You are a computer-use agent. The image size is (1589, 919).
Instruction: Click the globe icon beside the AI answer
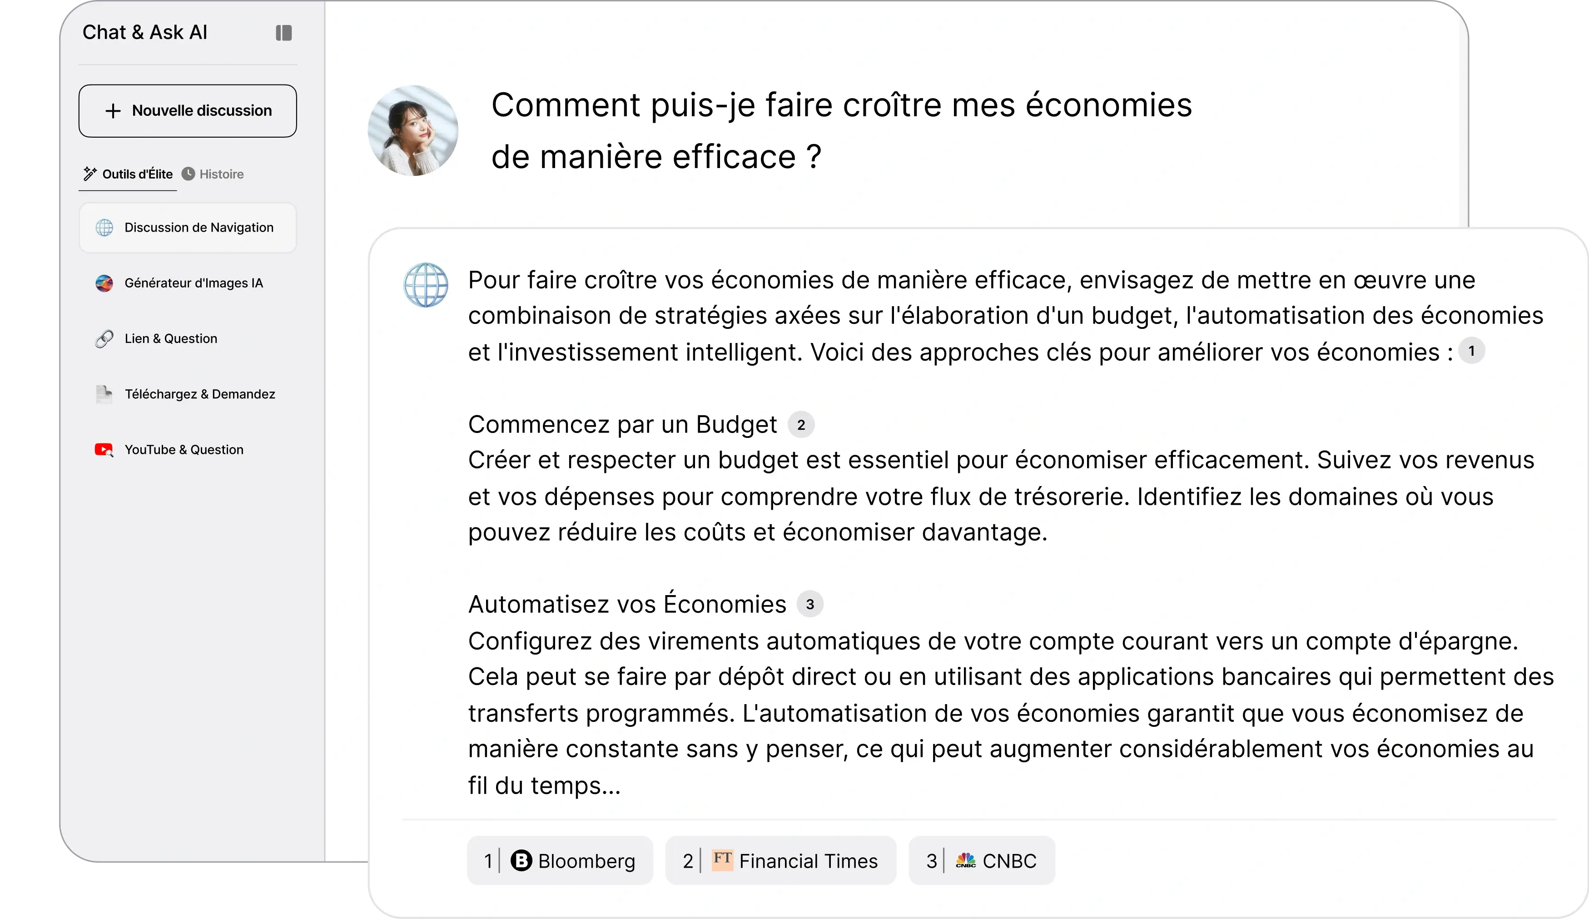[x=426, y=285]
